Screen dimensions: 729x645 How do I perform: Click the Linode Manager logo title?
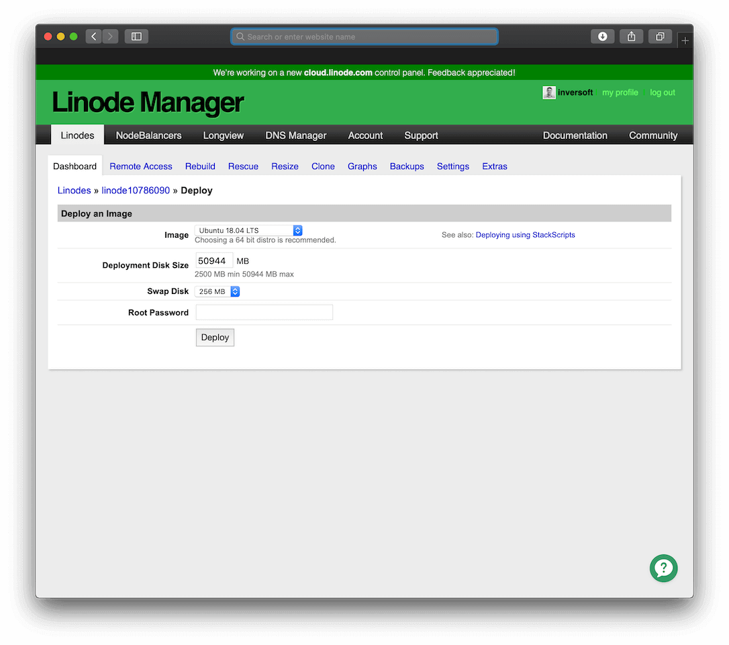click(148, 102)
